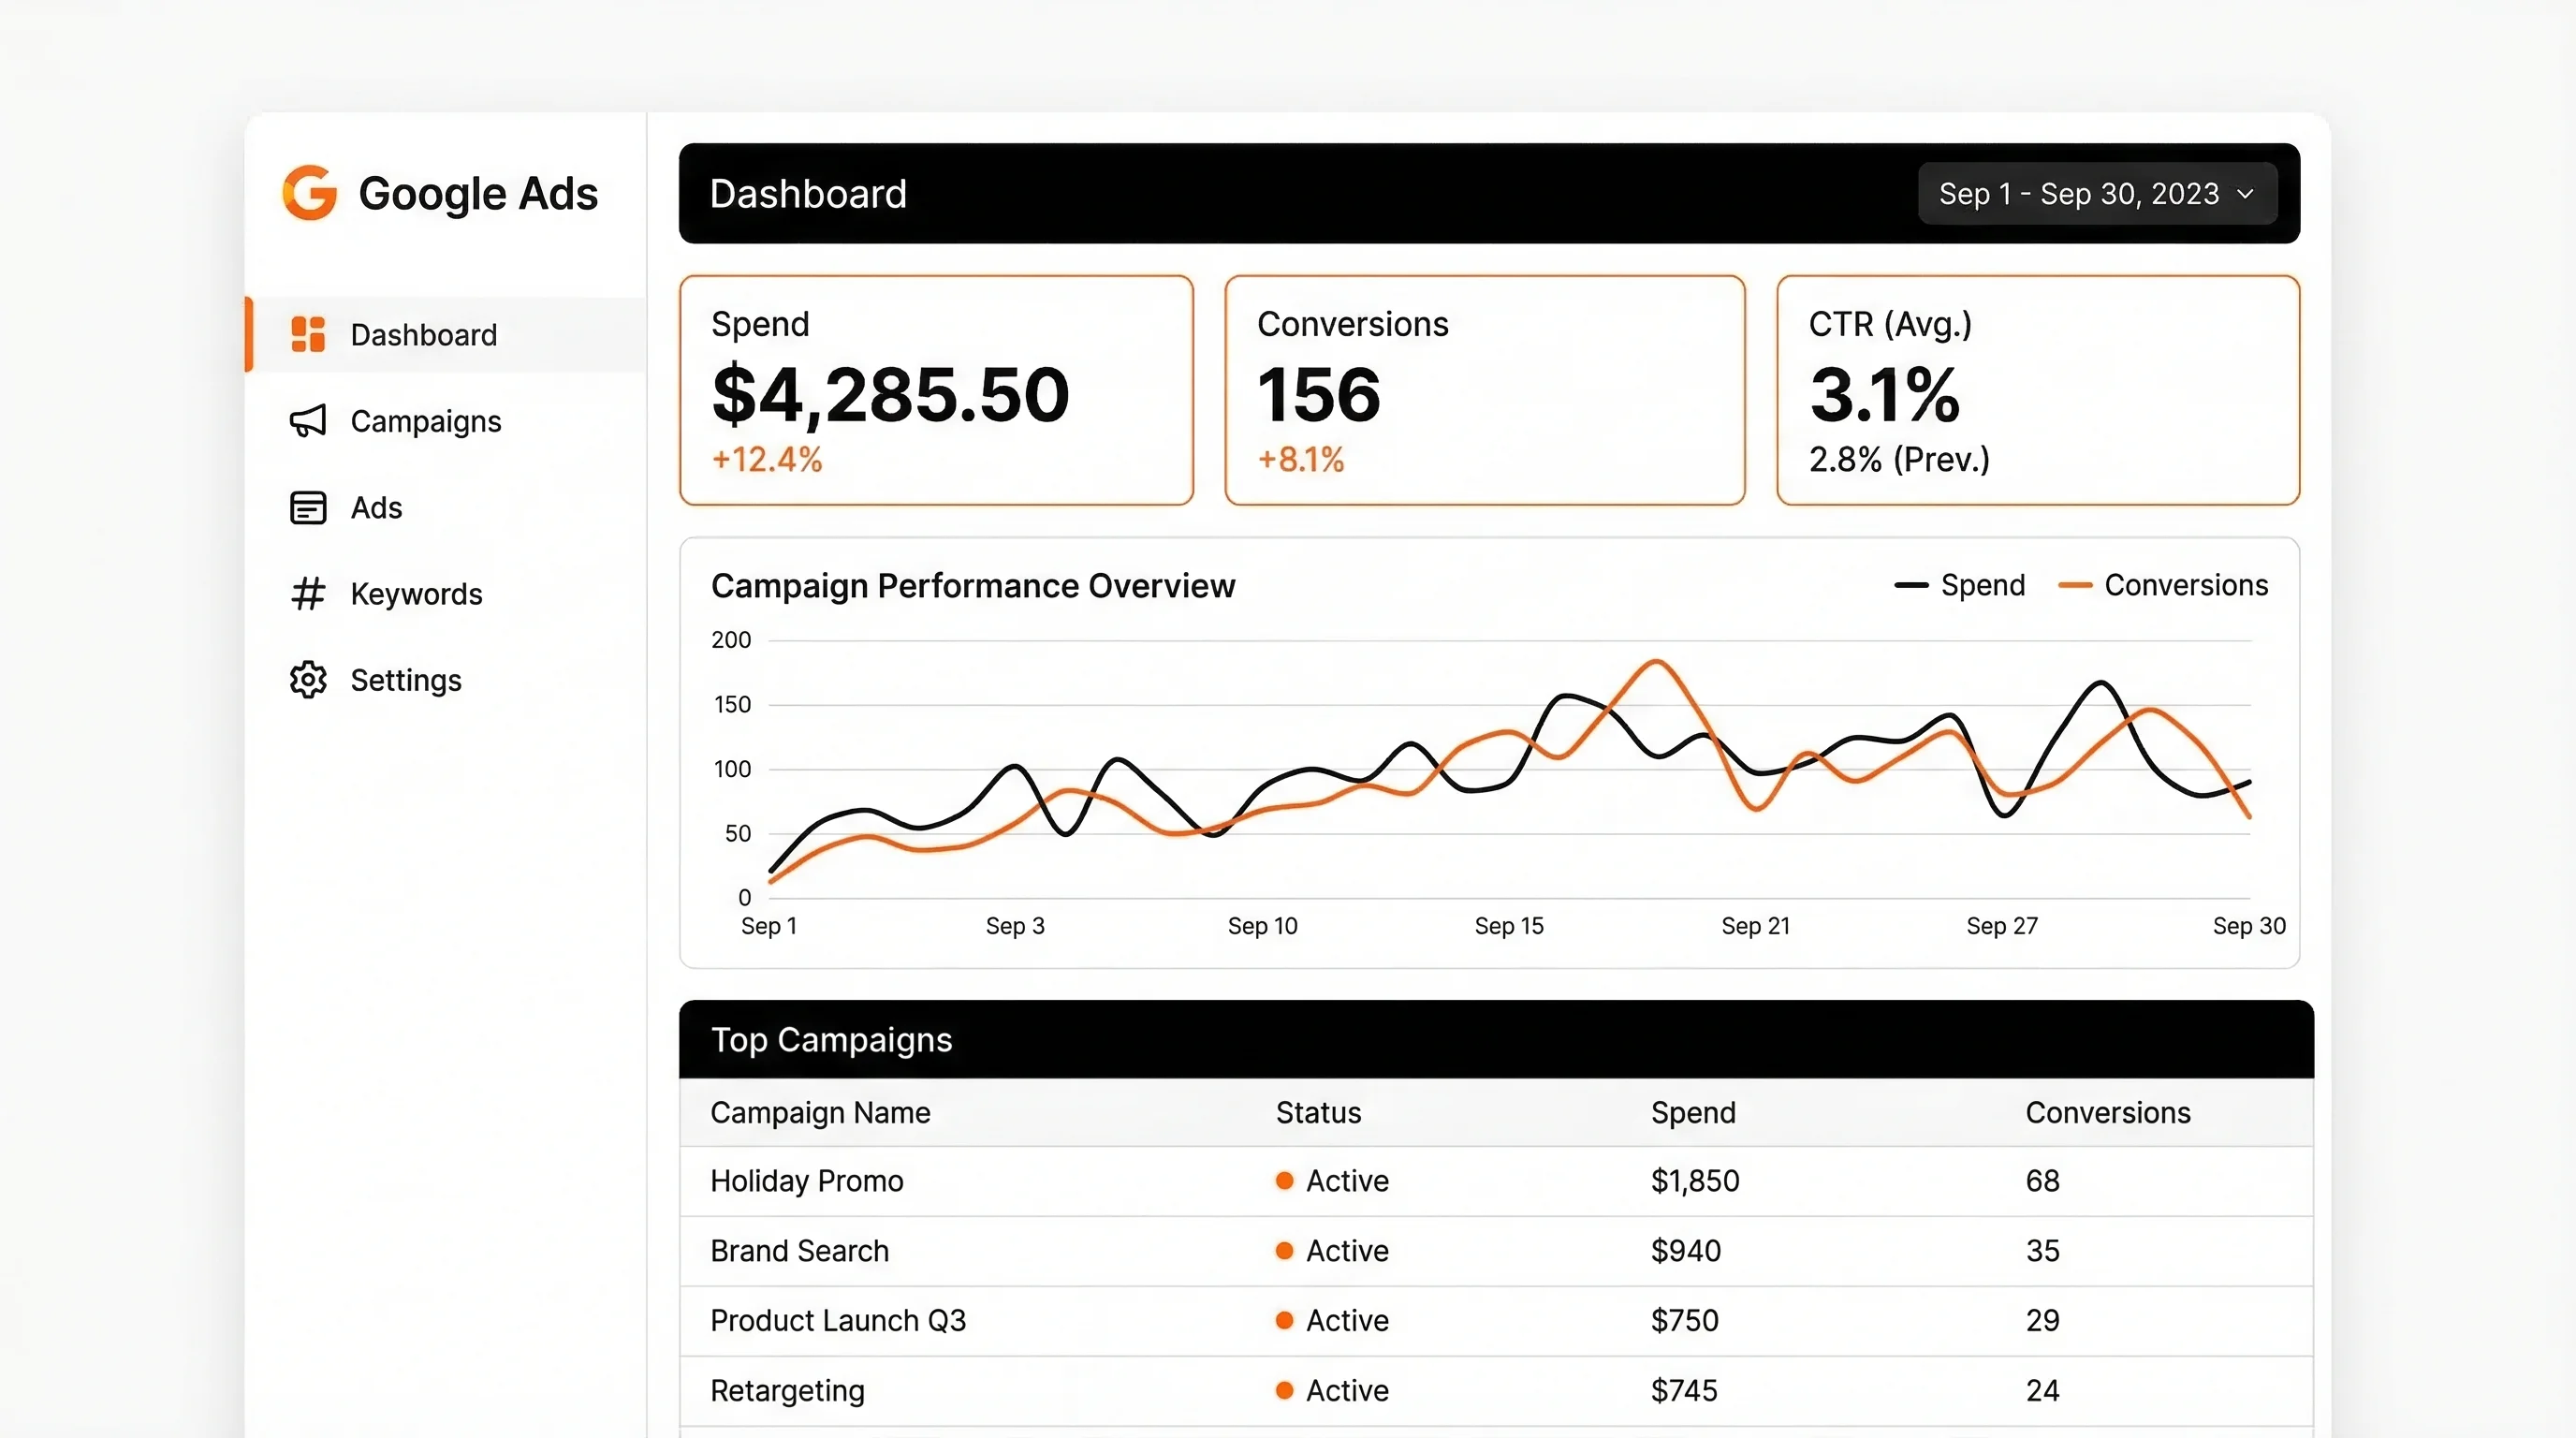Select the Dashboard grid icon in sidebar

coord(308,334)
